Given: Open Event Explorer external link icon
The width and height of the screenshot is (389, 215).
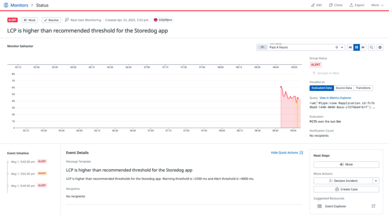Looking at the screenshot, I should (x=373, y=206).
